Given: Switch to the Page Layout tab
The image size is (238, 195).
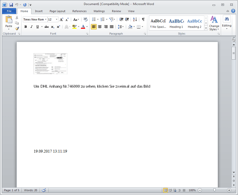Looking at the screenshot, I should 57,11.
